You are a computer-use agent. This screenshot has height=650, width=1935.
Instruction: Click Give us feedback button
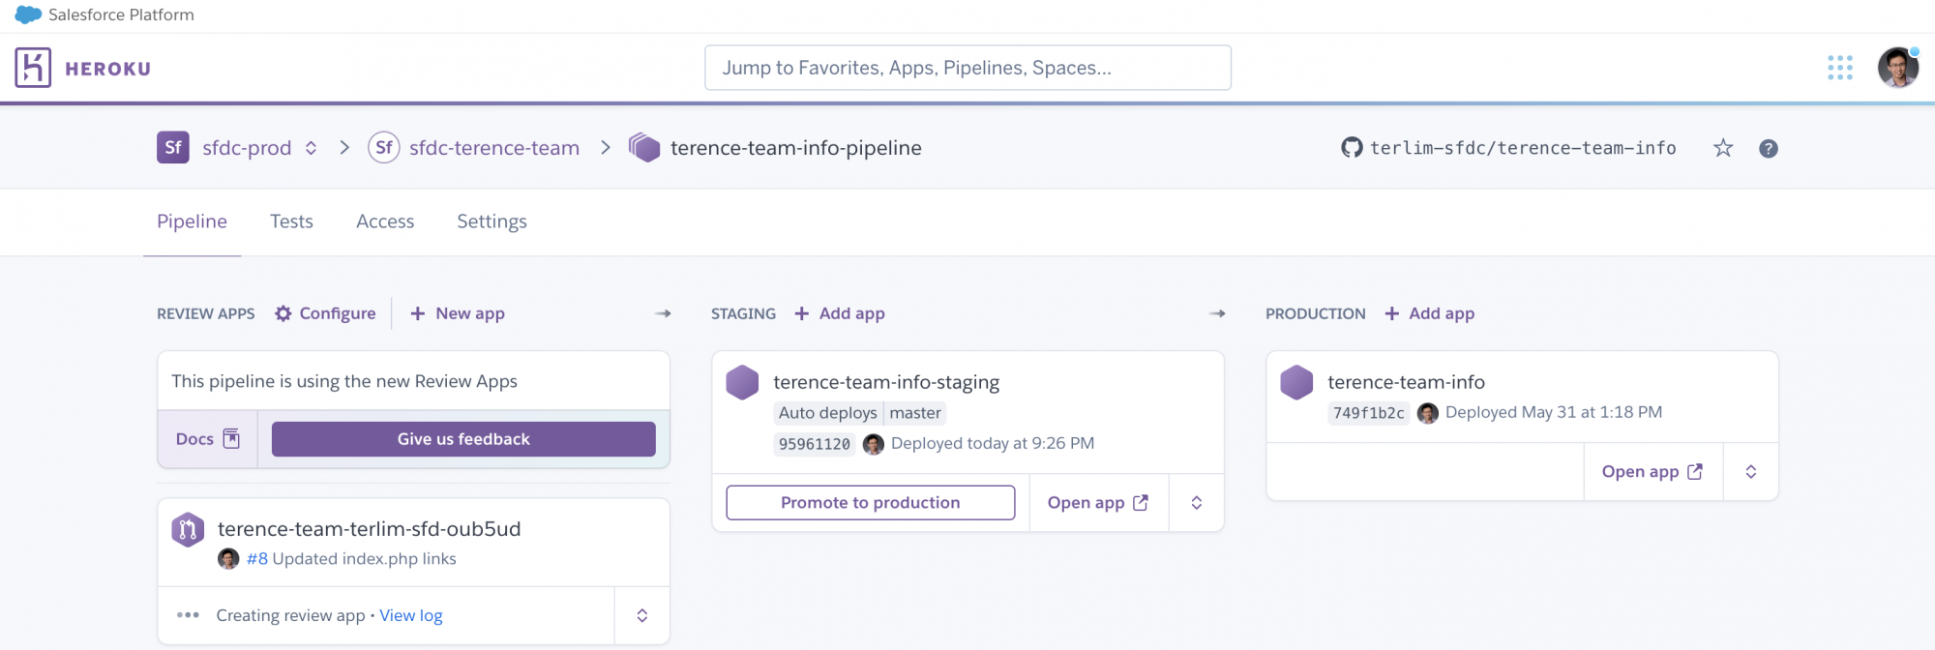pyautogui.click(x=463, y=439)
